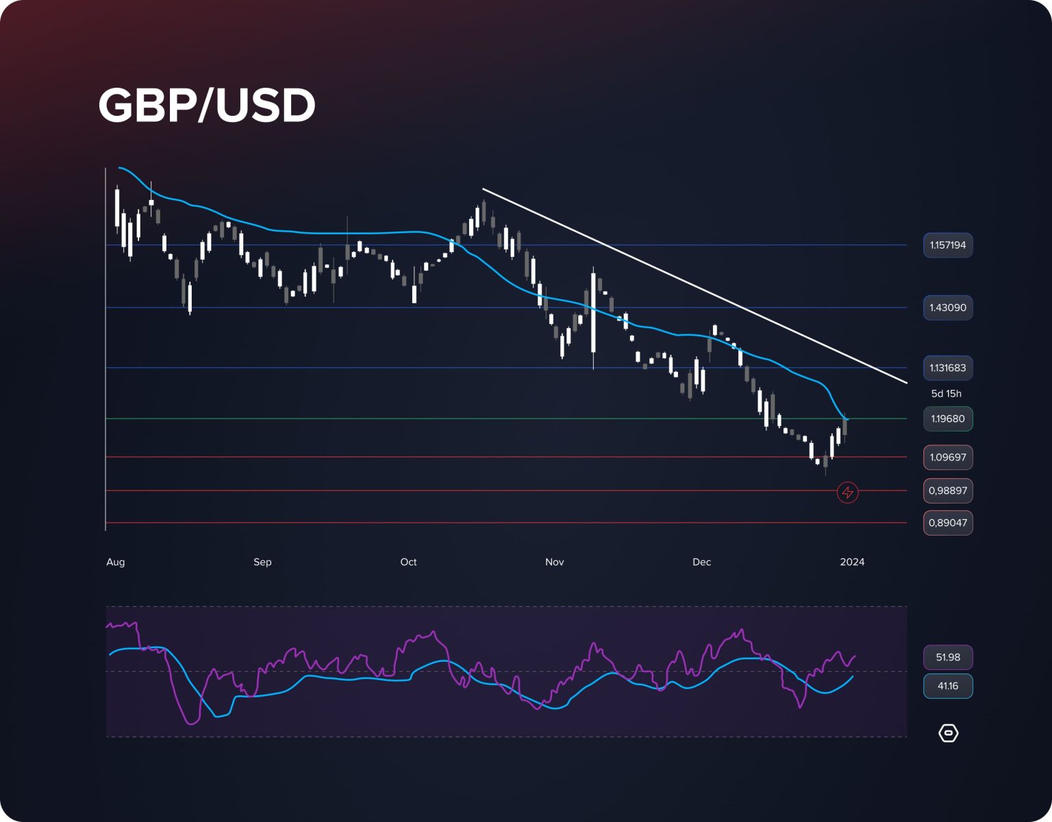
Task: Click the 2024 time axis label
Action: click(852, 562)
